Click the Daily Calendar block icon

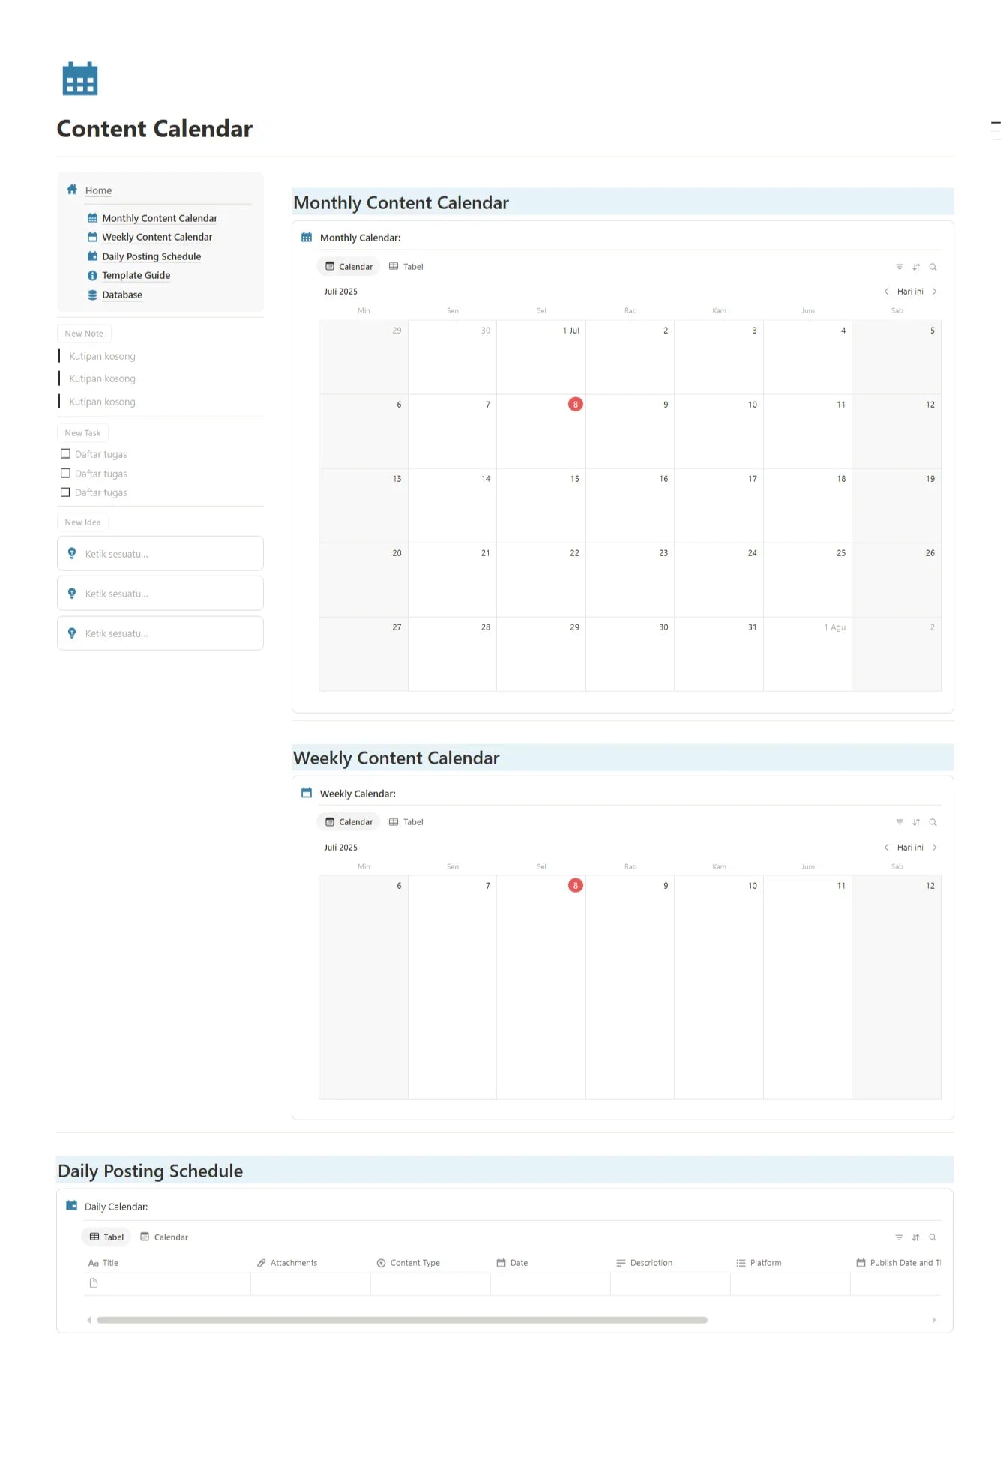click(x=72, y=1206)
